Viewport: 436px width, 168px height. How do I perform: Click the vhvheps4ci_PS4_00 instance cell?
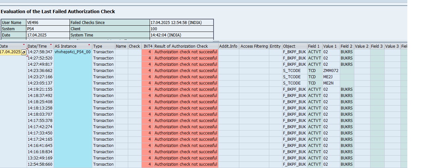pyautogui.click(x=73, y=52)
